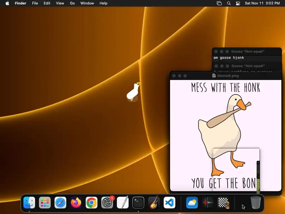285x214 pixels.
Task: Open System Settings with badge
Action: [x=107, y=203]
